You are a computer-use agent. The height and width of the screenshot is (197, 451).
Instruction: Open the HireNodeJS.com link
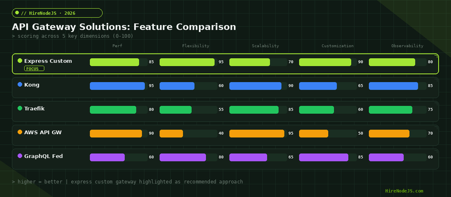click(x=404, y=191)
